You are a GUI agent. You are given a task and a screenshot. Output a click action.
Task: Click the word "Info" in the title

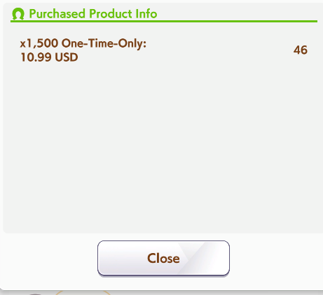point(146,13)
